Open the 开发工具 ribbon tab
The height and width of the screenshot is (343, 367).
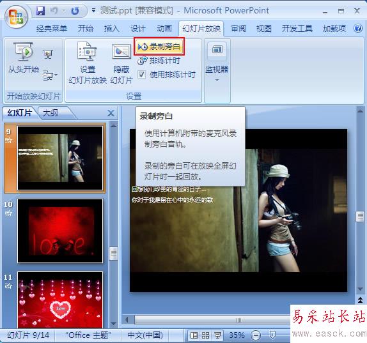pos(297,29)
